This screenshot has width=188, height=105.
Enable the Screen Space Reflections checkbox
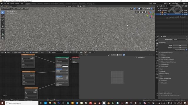pos(161,62)
